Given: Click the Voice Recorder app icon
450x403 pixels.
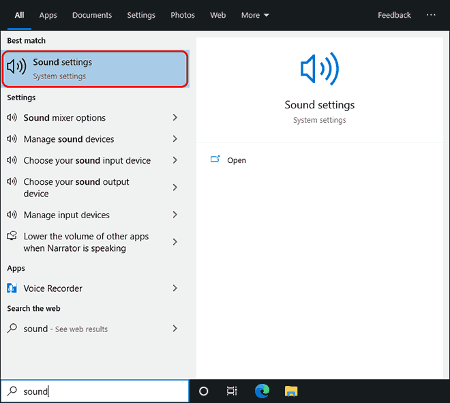Looking at the screenshot, I should click(12, 288).
